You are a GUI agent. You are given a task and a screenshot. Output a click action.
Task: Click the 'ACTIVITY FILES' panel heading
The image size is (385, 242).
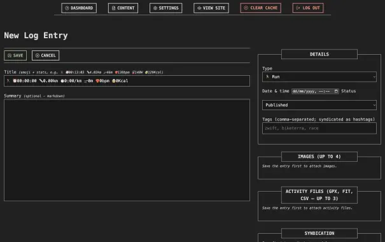coord(319,195)
